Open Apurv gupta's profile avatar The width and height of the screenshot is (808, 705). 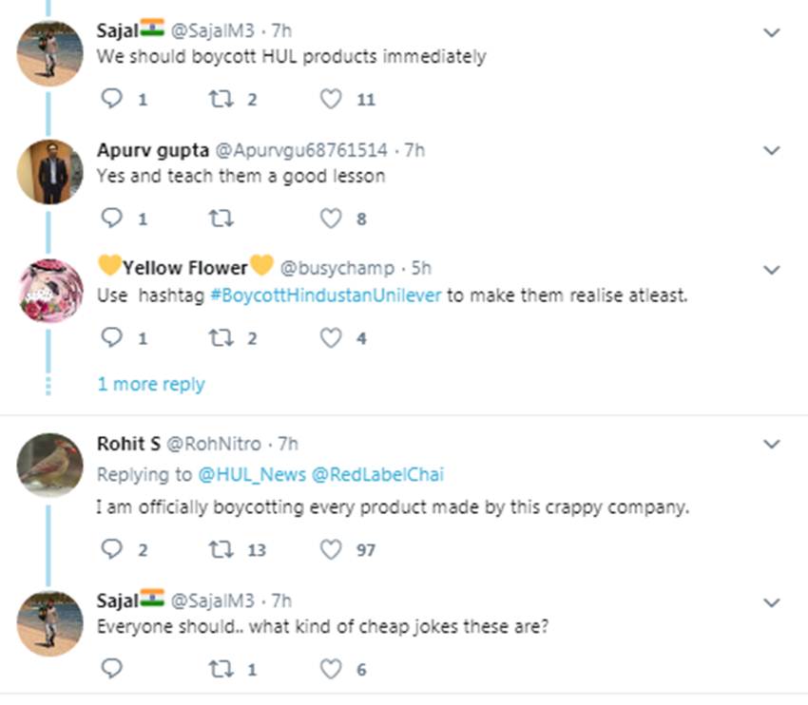click(x=50, y=171)
